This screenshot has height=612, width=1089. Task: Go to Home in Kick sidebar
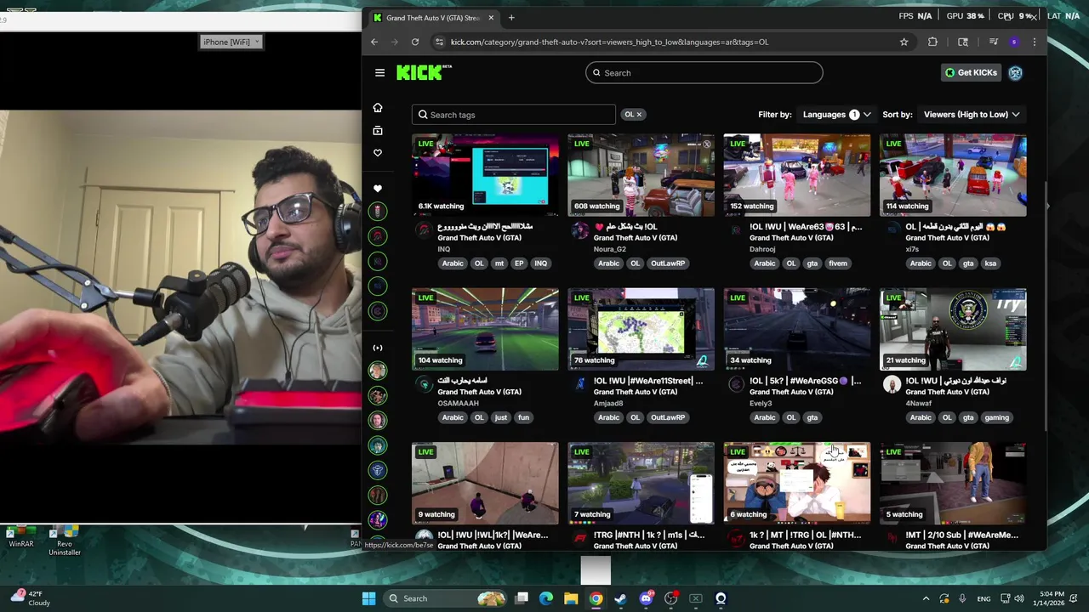coord(378,108)
